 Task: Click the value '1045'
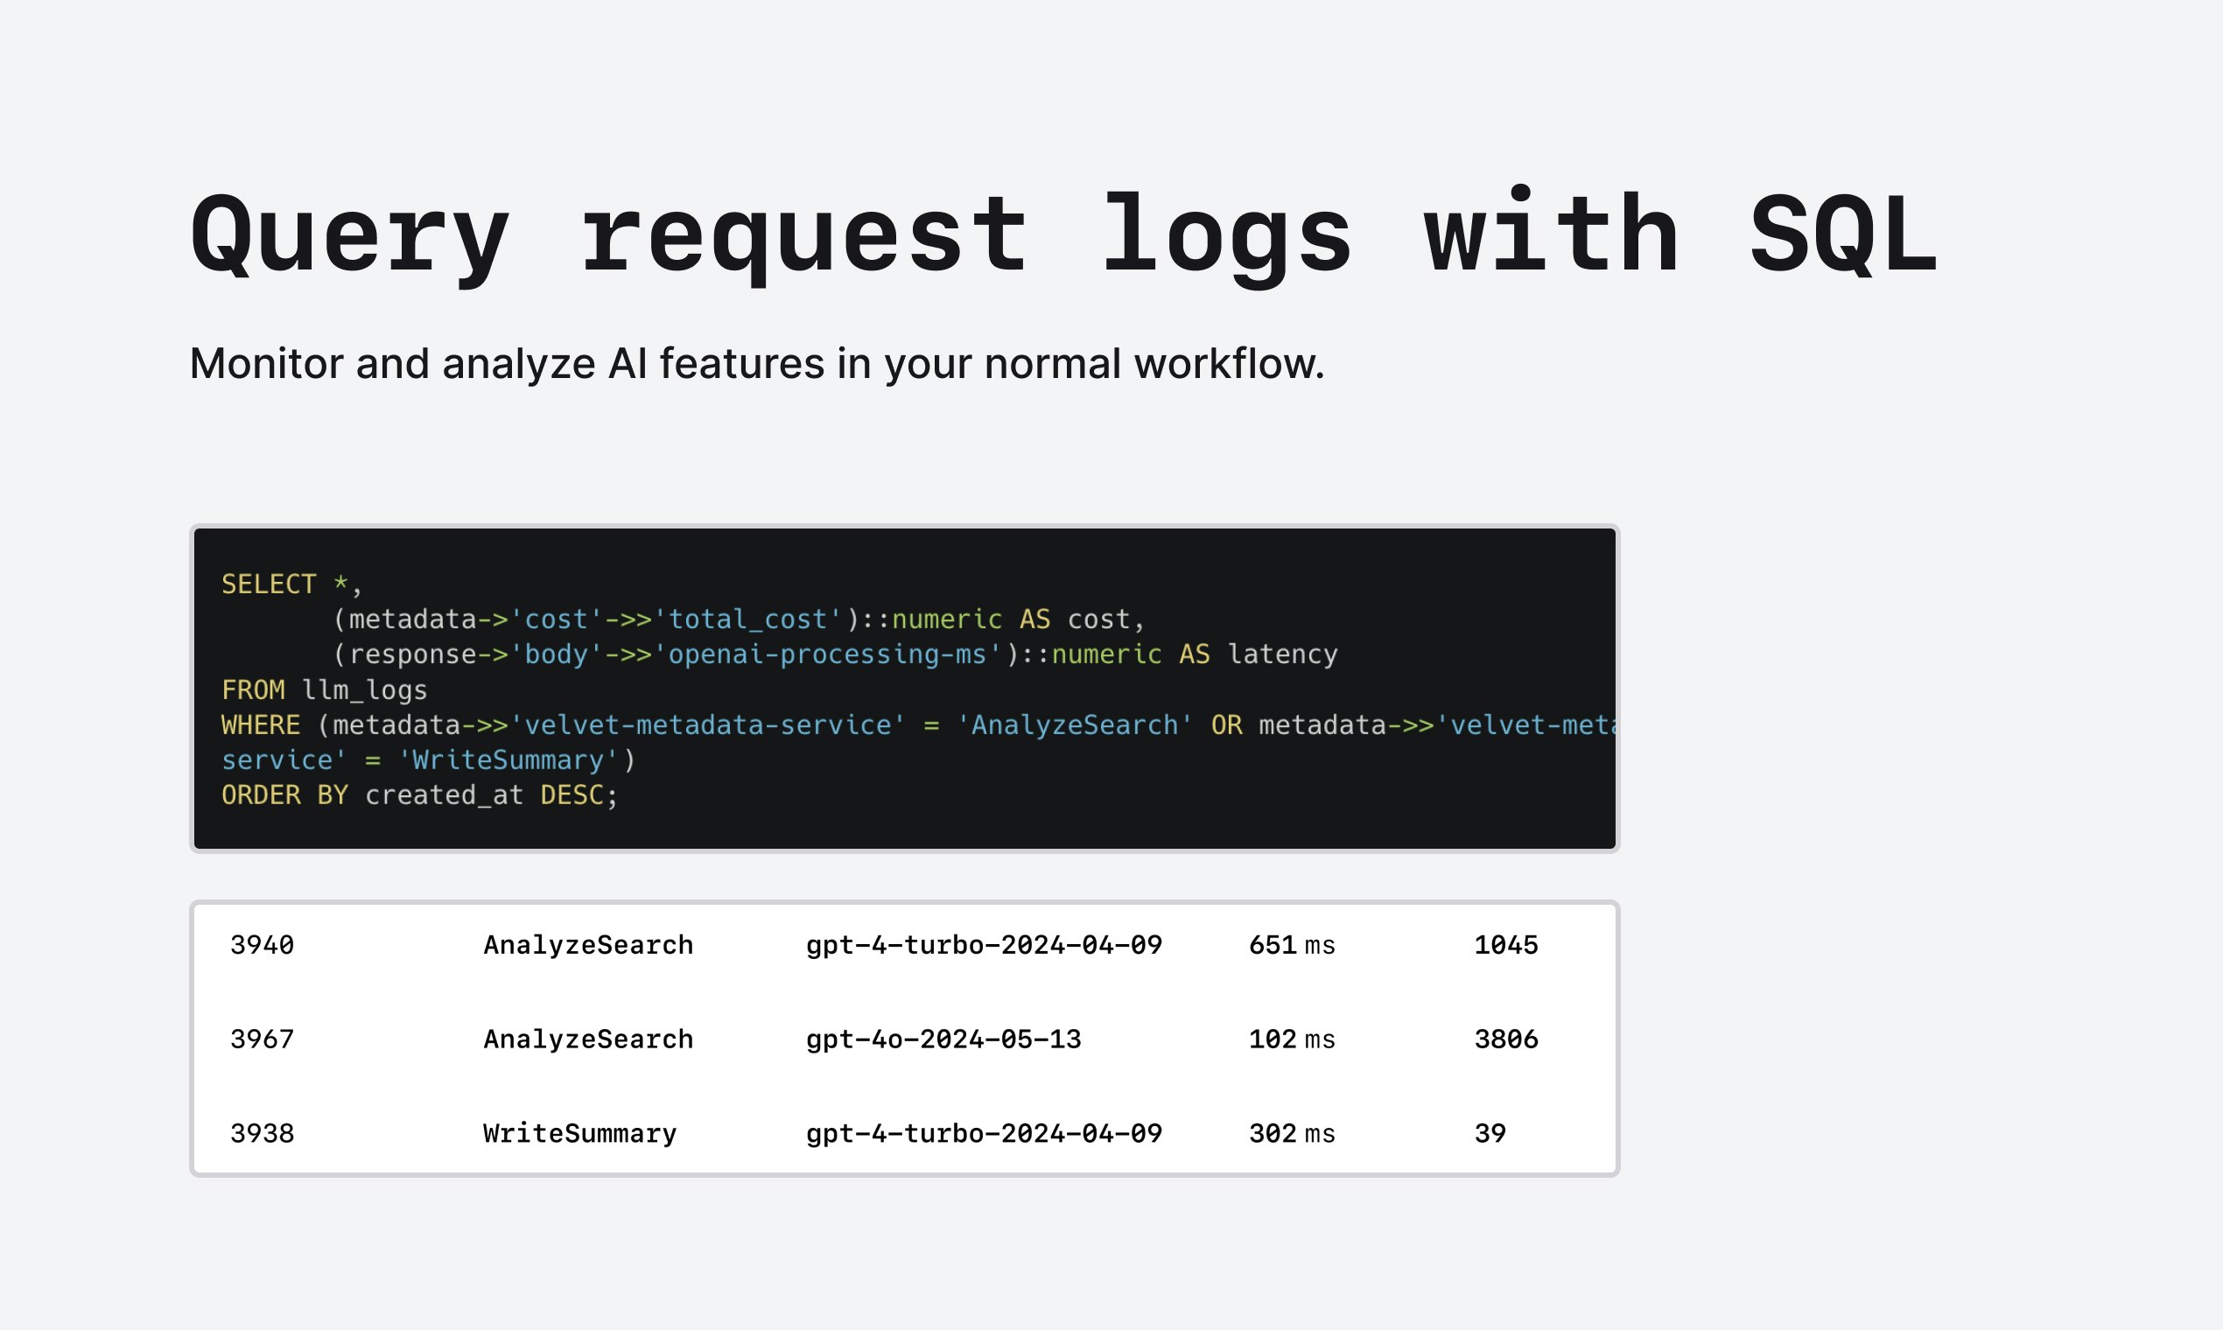pyautogui.click(x=1506, y=945)
